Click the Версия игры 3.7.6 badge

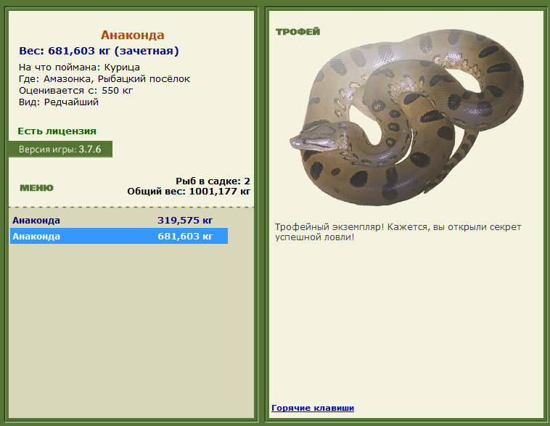tap(60, 149)
